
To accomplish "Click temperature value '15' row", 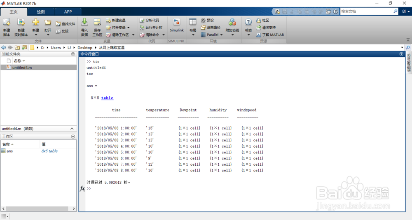I will click(150, 128).
